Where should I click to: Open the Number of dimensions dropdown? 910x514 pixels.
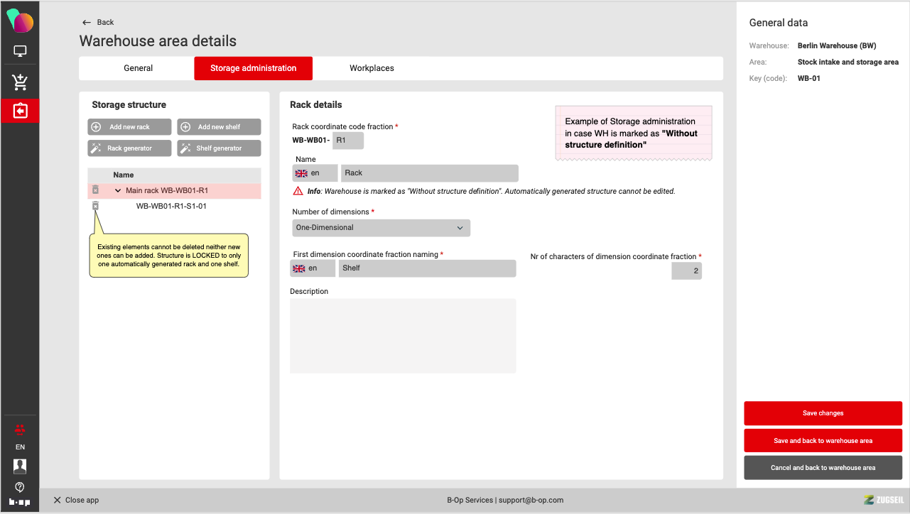(x=381, y=228)
